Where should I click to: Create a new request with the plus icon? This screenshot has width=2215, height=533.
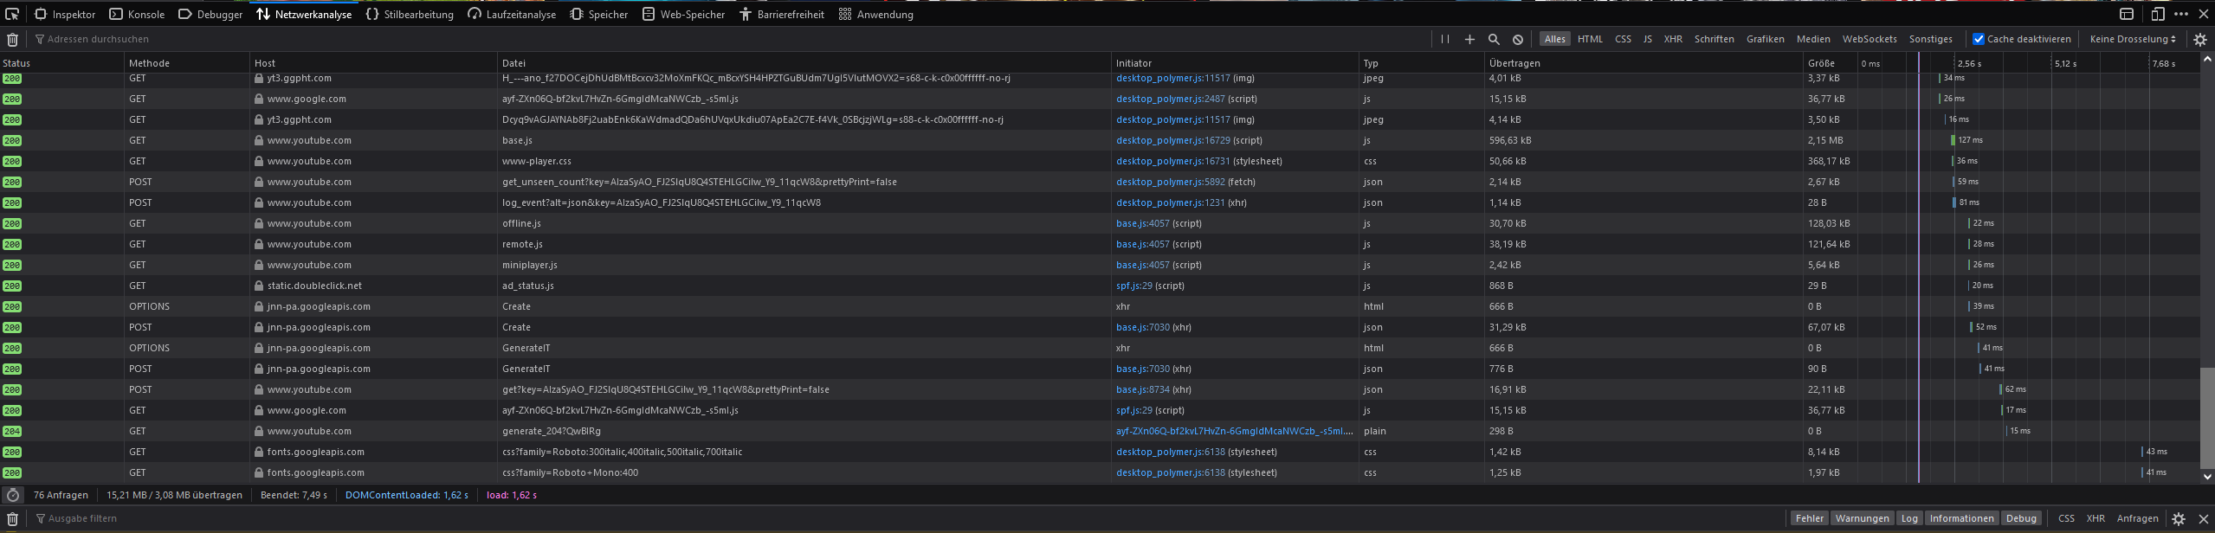click(x=1469, y=39)
